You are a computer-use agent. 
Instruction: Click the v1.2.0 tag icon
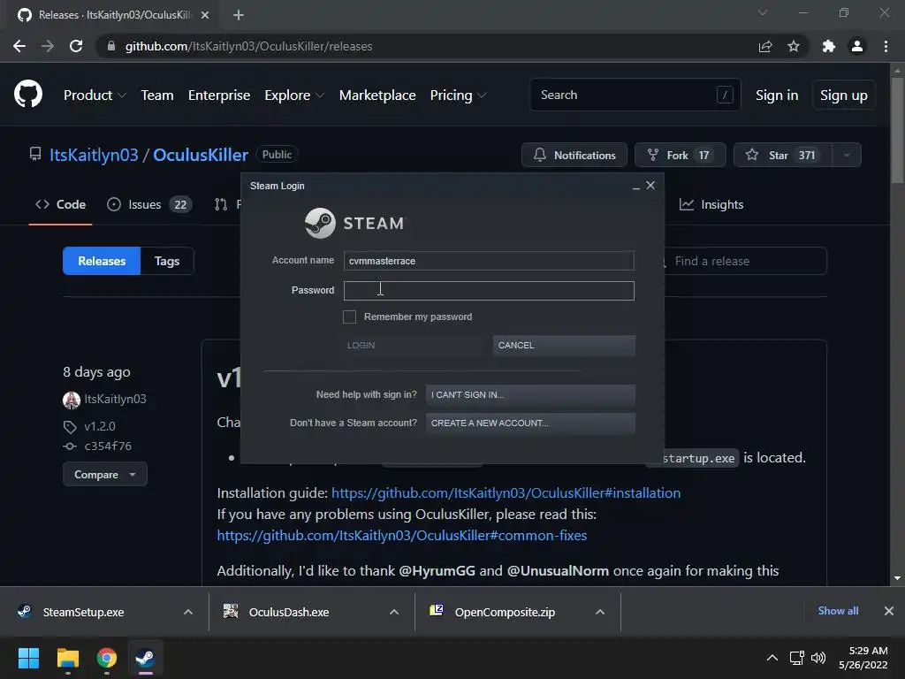pyautogui.click(x=70, y=427)
